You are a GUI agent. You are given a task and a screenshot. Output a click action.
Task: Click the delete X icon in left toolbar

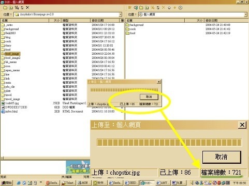click(x=27, y=8)
